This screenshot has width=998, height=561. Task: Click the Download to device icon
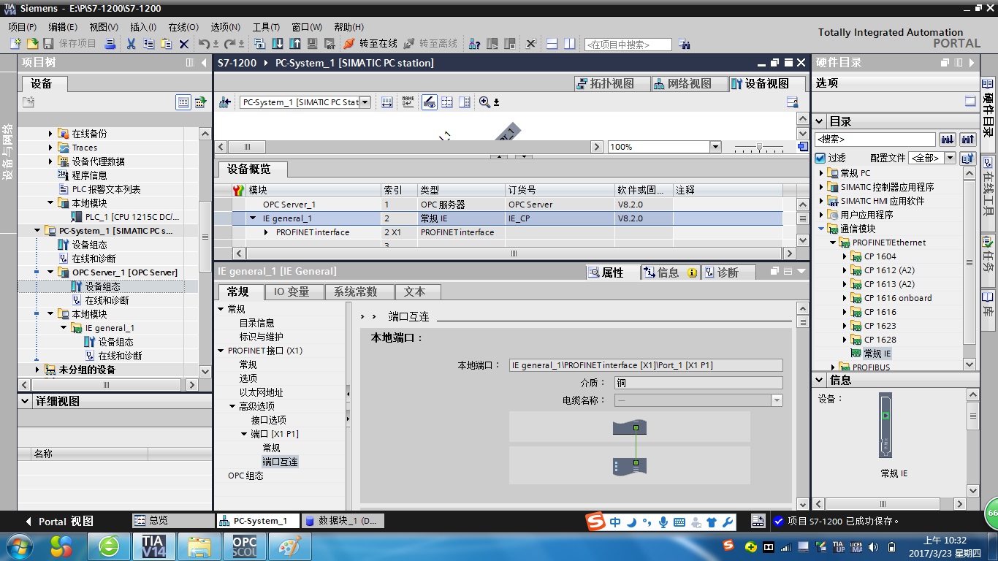point(278,44)
